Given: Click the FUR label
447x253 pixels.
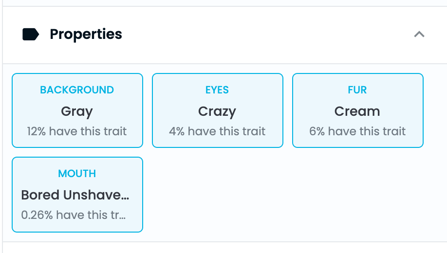Looking at the screenshot, I should 357,90.
